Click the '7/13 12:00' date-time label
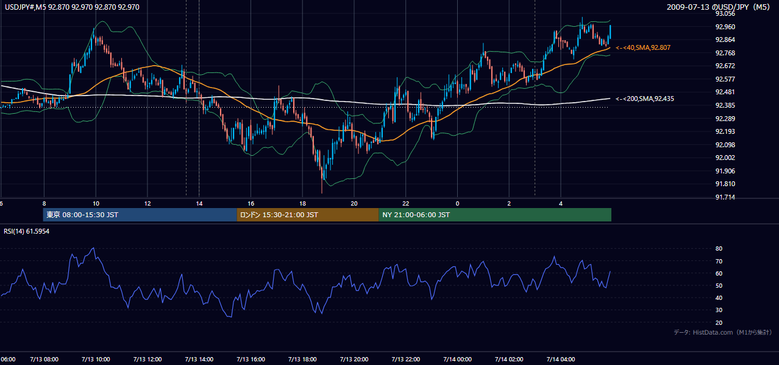The height and width of the screenshot is (365, 779). tap(148, 359)
